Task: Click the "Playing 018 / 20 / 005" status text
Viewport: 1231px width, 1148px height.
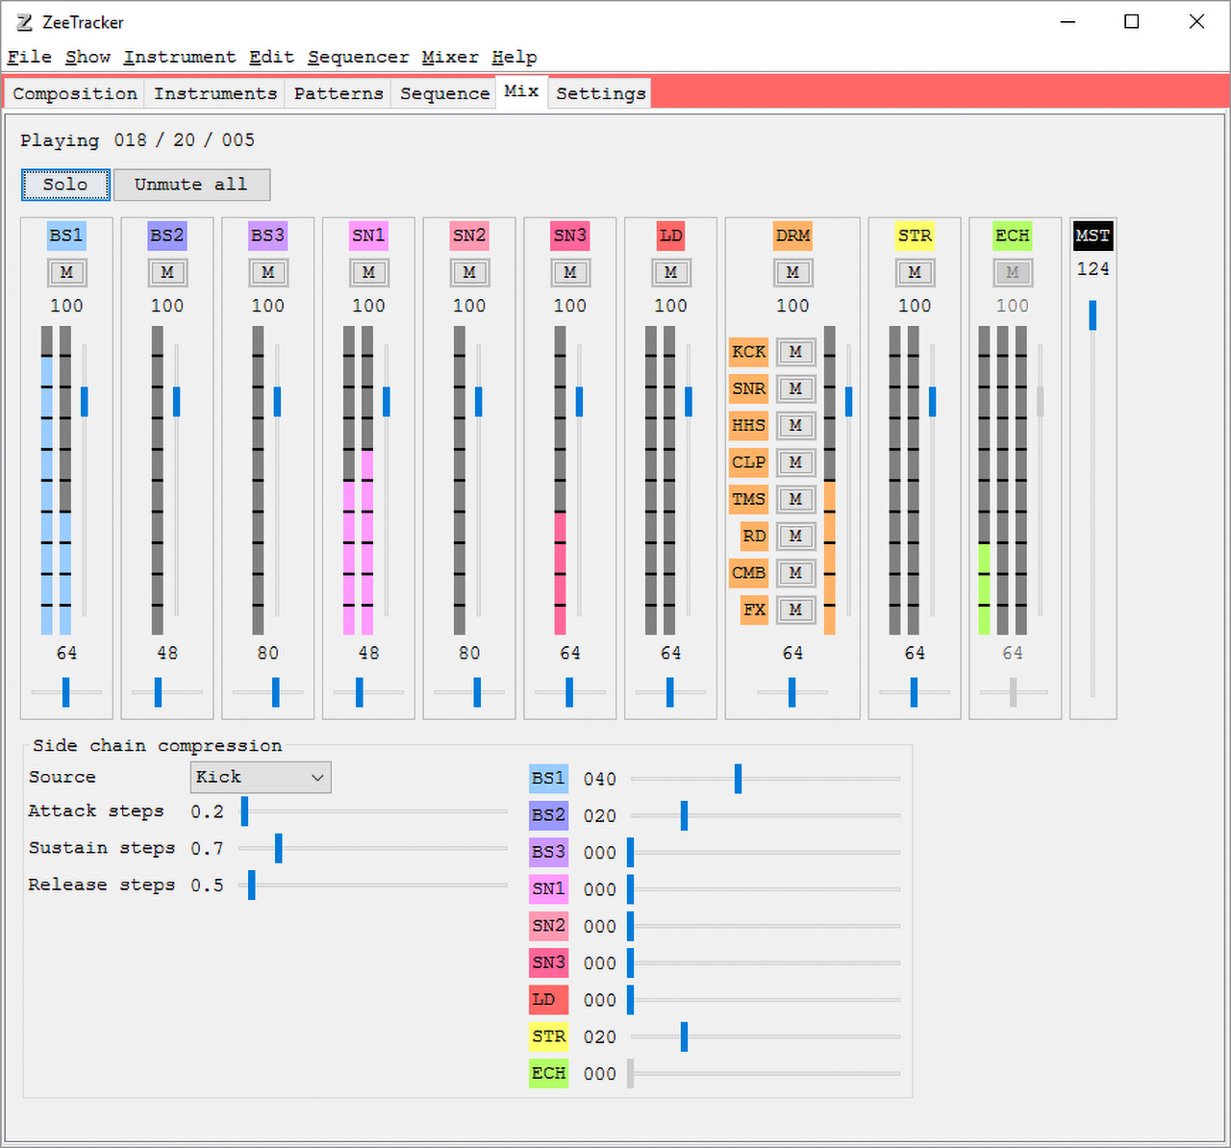Action: pos(138,140)
